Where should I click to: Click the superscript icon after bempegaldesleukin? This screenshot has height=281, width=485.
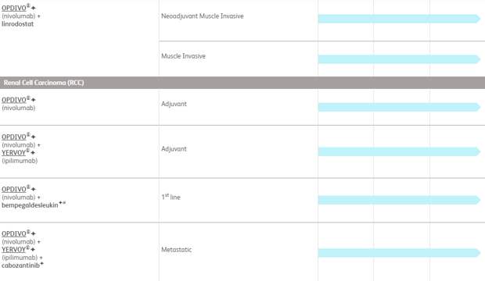point(60,203)
